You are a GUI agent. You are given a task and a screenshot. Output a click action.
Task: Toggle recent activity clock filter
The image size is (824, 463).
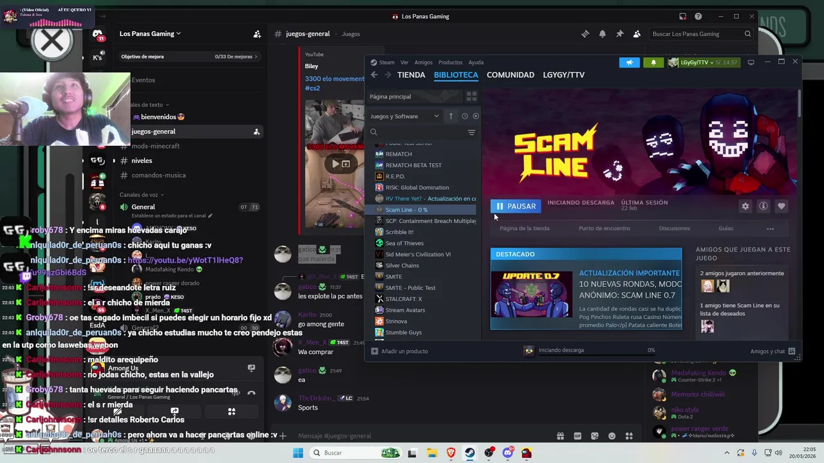click(465, 116)
